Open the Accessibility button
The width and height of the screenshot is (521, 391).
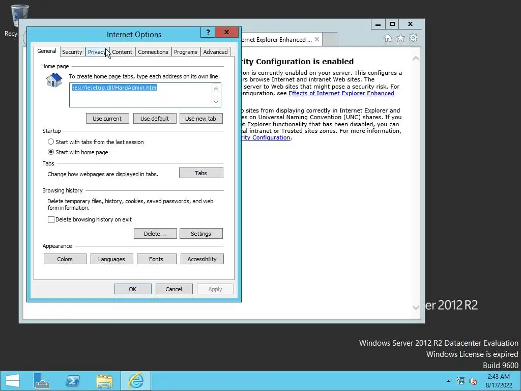point(202,259)
